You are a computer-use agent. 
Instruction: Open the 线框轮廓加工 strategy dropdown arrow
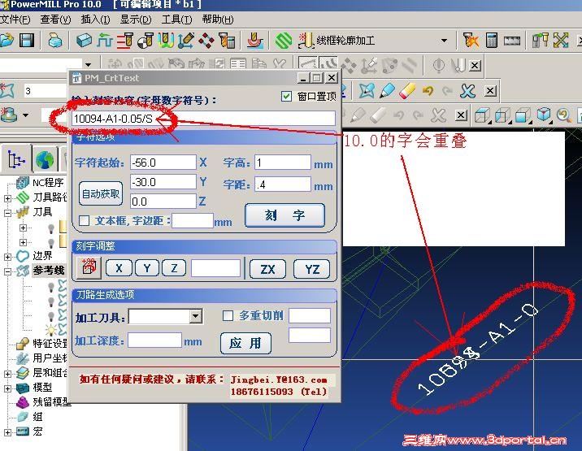click(x=445, y=41)
